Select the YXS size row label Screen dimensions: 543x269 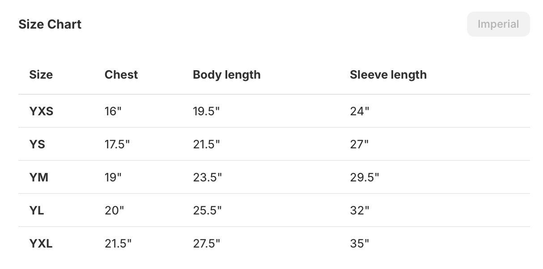click(41, 111)
